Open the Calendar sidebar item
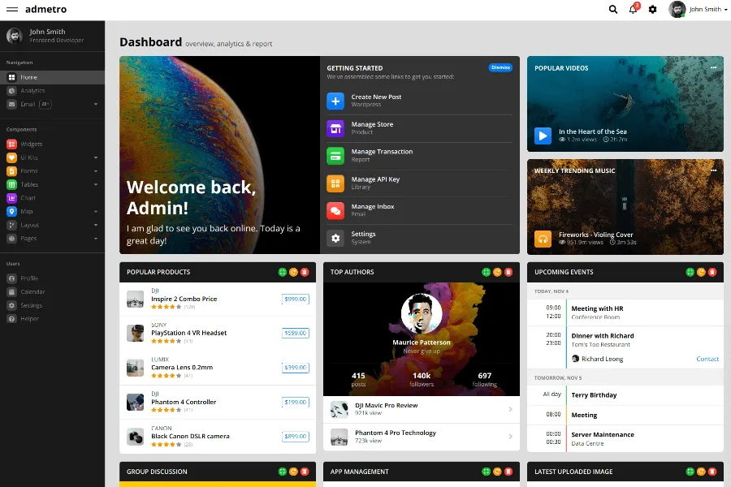Viewport: 731px width, 487px height. point(32,291)
